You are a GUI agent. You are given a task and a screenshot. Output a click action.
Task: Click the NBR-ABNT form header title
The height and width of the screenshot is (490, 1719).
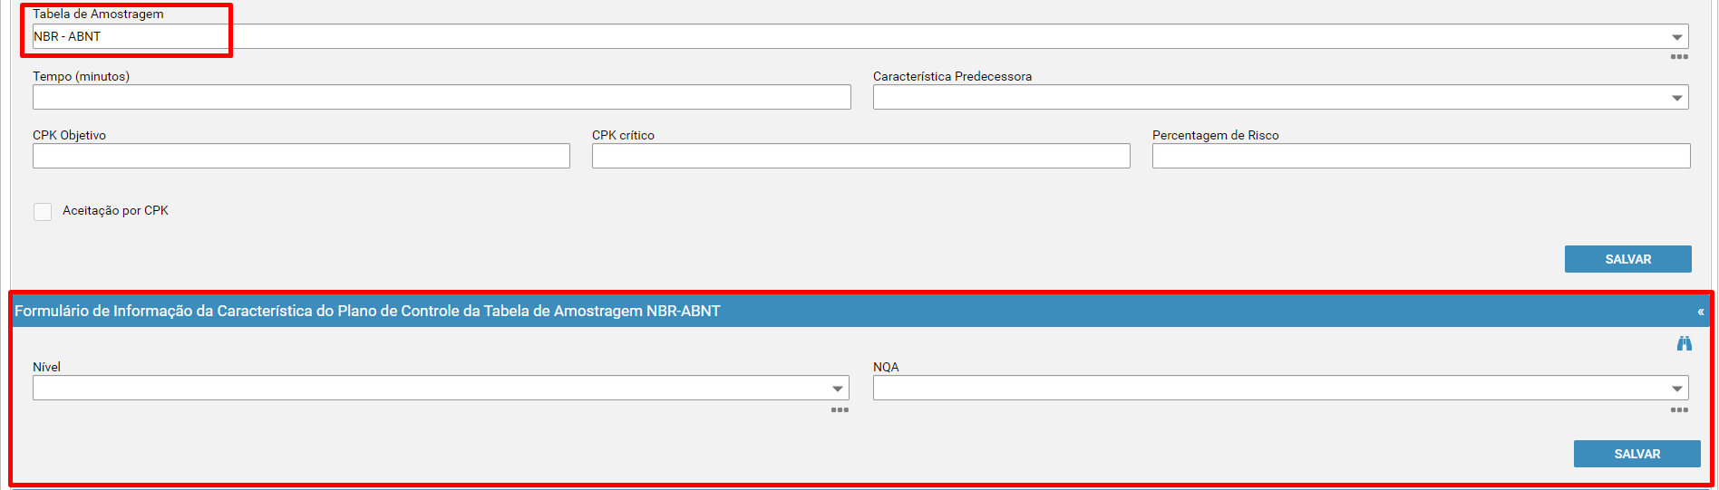[367, 311]
